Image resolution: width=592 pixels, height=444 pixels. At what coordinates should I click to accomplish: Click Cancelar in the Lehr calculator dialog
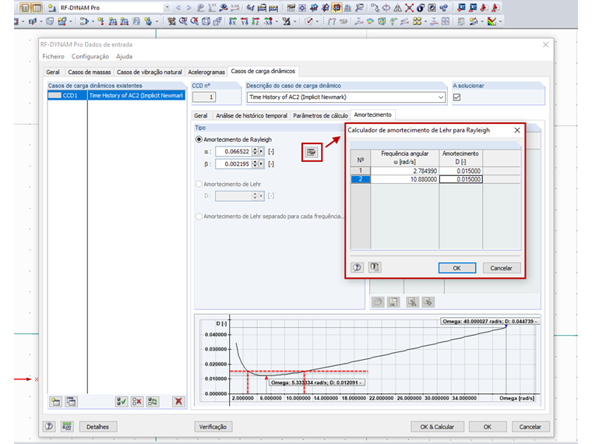502,268
